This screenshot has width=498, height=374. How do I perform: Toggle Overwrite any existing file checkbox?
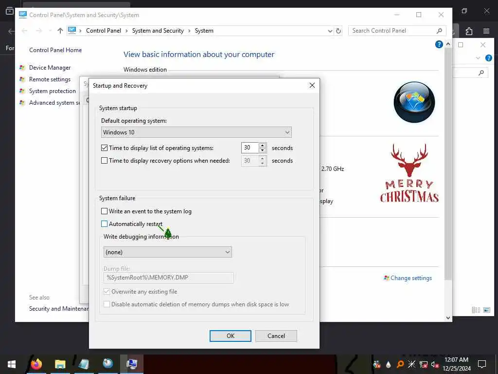[107, 292]
